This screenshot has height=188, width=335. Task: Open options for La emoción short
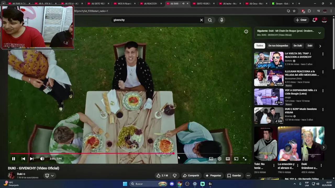[297, 166]
